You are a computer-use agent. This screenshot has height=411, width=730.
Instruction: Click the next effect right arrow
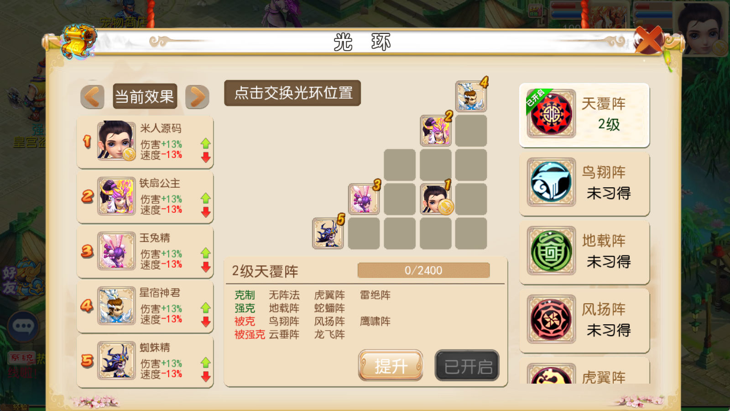[197, 97]
